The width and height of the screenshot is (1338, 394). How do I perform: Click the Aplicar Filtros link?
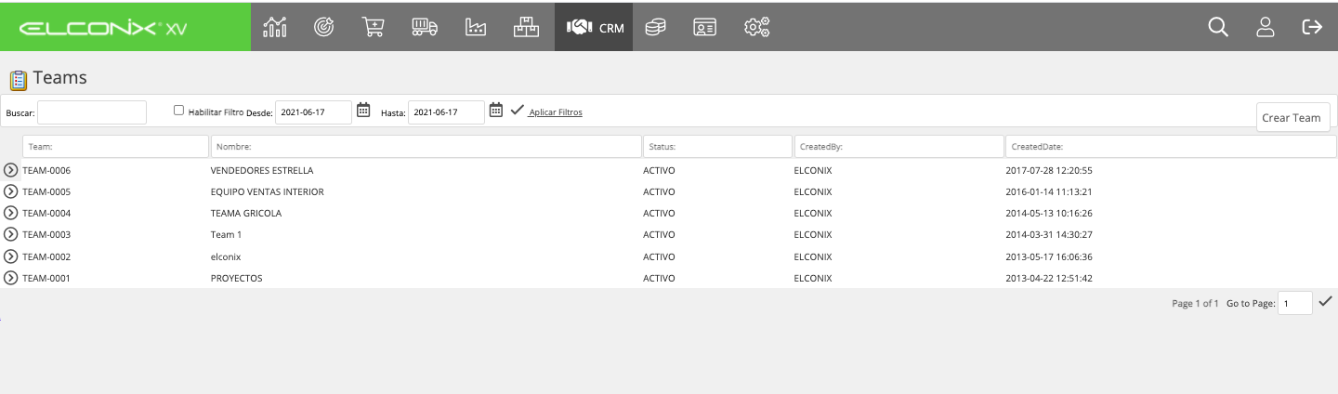(556, 112)
